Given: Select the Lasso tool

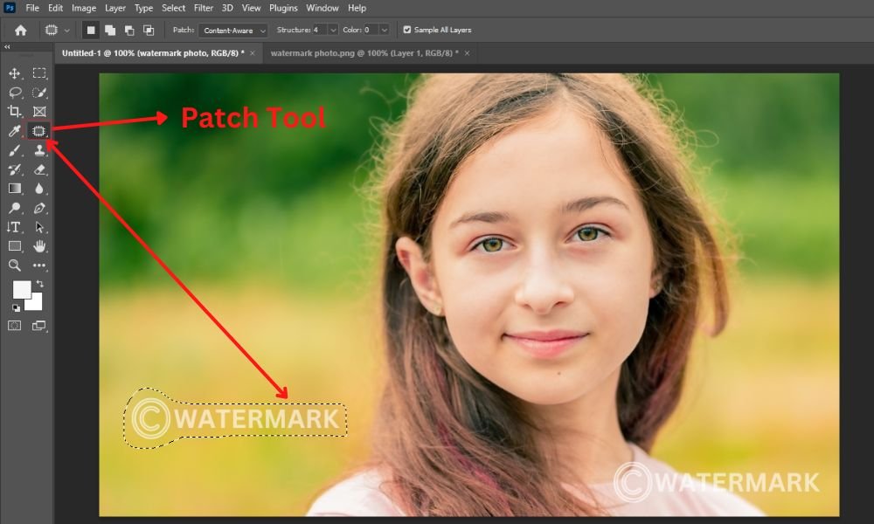Looking at the screenshot, I should (x=15, y=93).
